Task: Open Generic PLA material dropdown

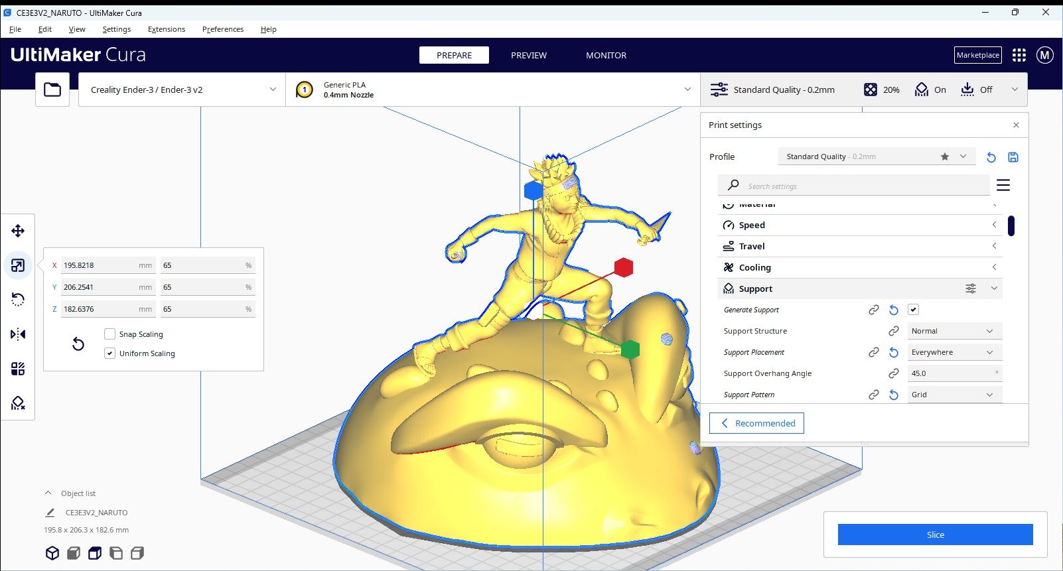Action: tap(493, 90)
